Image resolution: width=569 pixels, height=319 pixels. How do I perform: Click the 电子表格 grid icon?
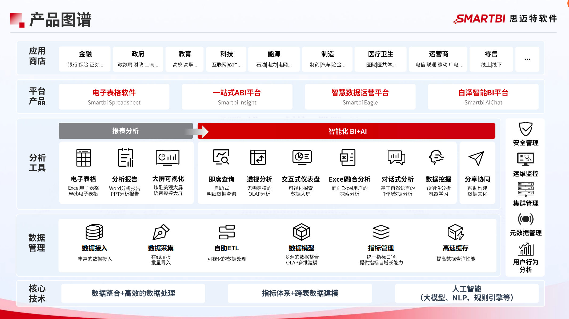pyautogui.click(x=83, y=158)
